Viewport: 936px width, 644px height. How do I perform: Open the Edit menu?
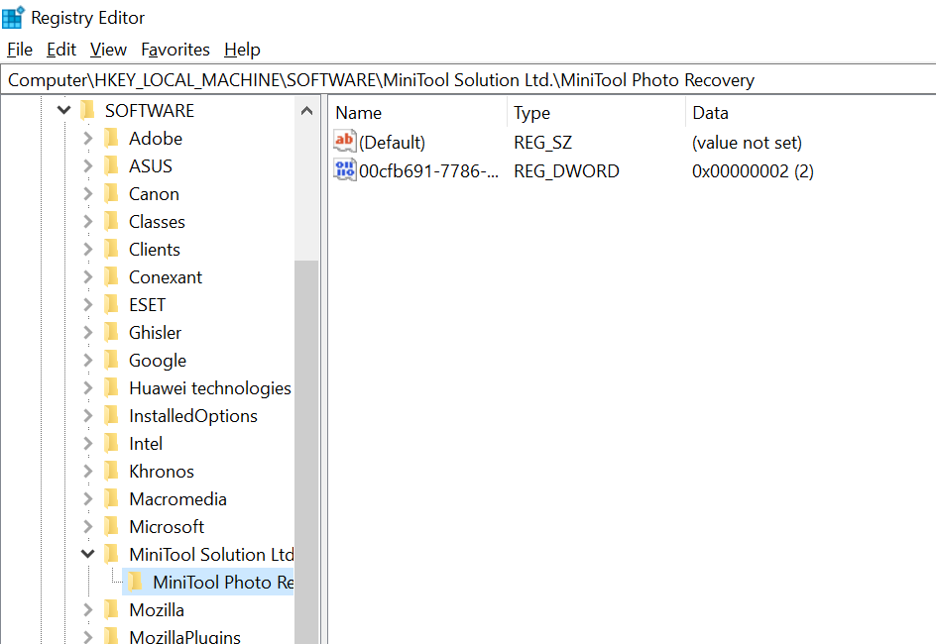click(x=61, y=50)
